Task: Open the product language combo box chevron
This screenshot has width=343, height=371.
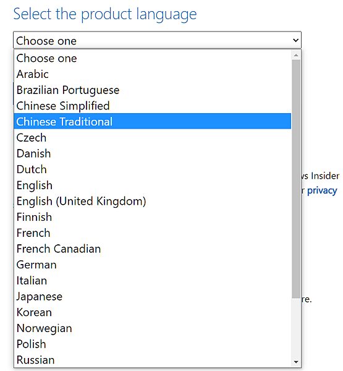Action: (295, 40)
